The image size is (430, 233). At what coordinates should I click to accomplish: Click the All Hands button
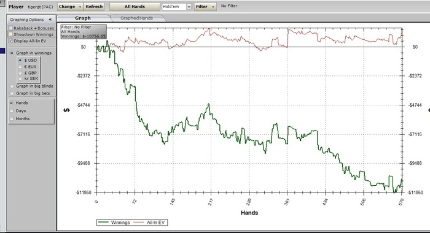(x=135, y=7)
